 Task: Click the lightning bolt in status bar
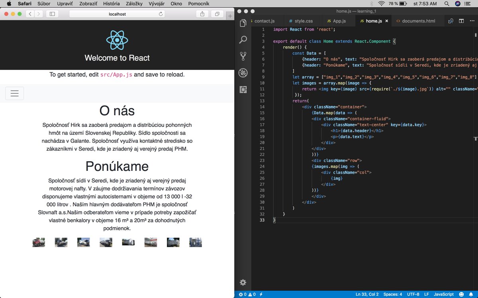point(261,294)
